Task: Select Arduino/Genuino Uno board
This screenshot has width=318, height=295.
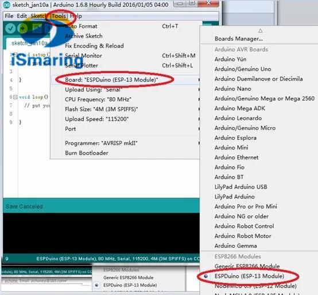Action: click(243, 69)
